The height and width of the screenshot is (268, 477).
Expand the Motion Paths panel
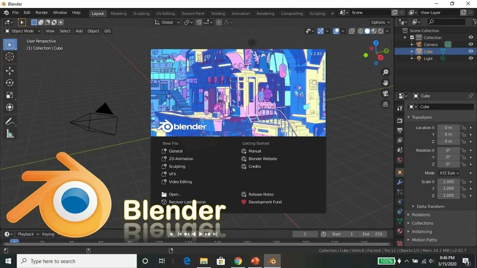point(424,240)
